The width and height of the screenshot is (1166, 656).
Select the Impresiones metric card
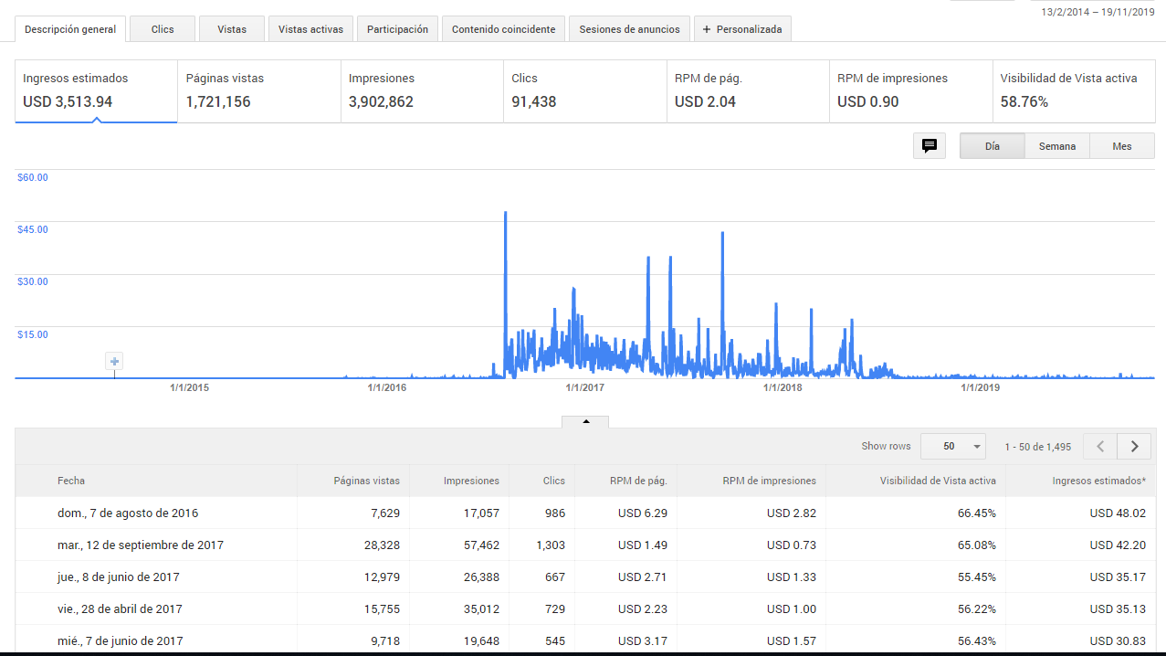coord(422,91)
